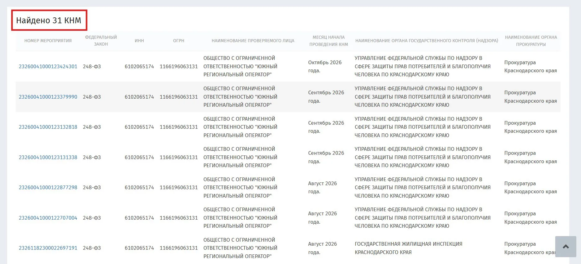The height and width of the screenshot is (264, 581).
Task: Click the Роспотребнадзор authority name in row 23260041000123379990
Action: (x=423, y=97)
